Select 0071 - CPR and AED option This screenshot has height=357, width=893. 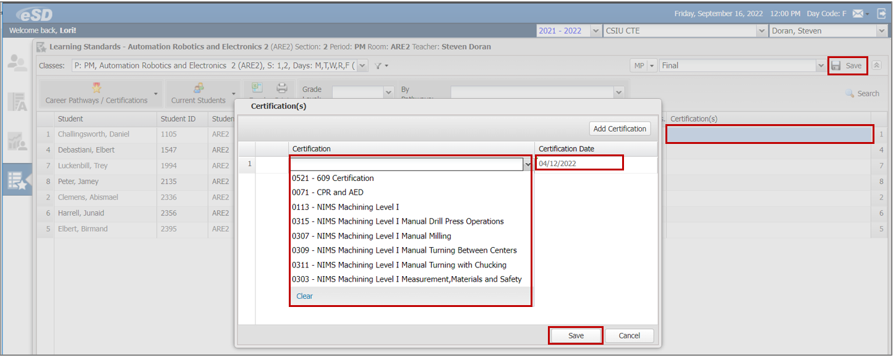(x=411, y=192)
